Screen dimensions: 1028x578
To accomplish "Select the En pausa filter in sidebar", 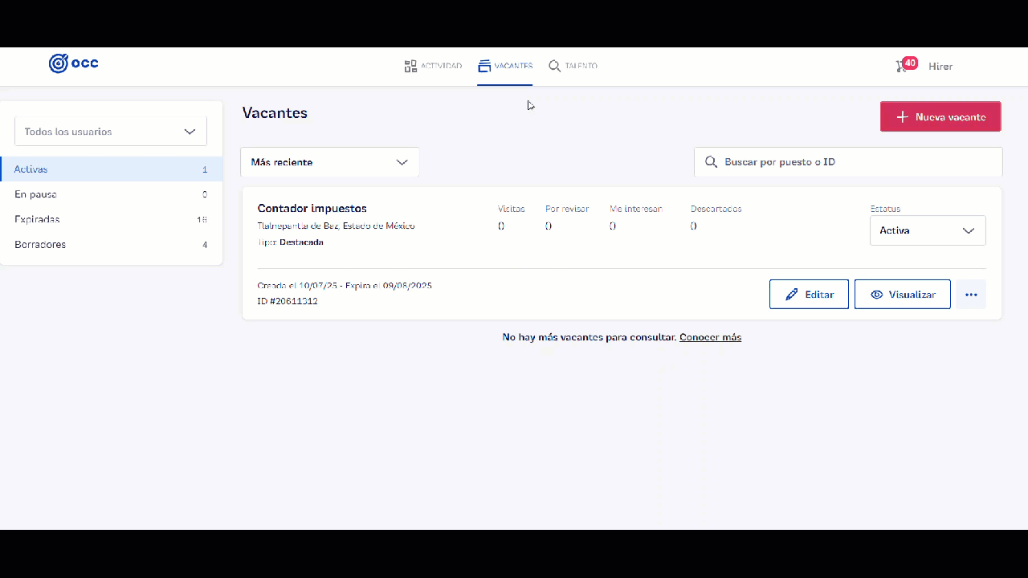I will pyautogui.click(x=35, y=193).
